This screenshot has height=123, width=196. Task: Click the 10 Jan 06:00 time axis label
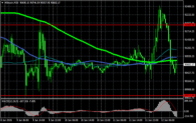click(71, 120)
